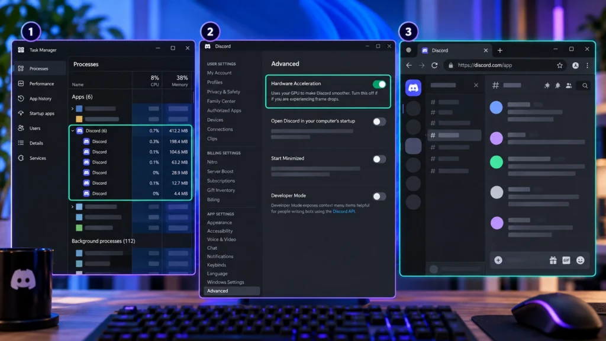Open Server Boost settings
This screenshot has width=606, height=341.
[220, 171]
